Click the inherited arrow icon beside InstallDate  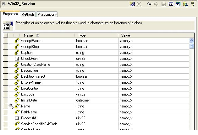coord(17,100)
